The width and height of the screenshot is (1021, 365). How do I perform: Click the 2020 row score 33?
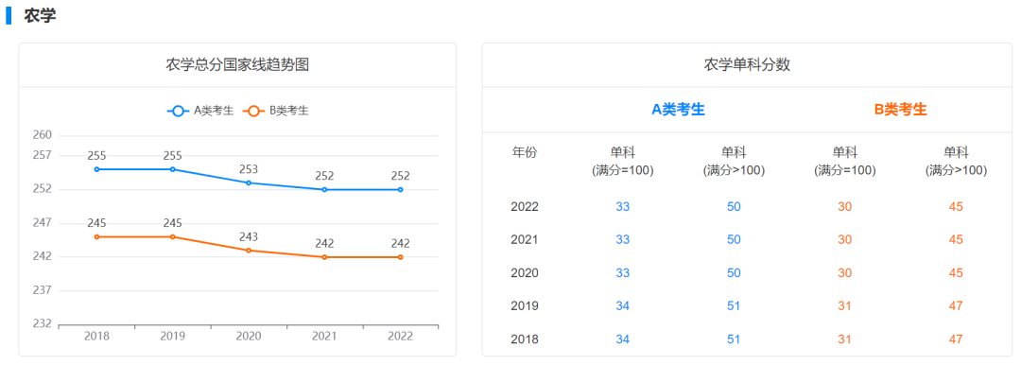622,272
